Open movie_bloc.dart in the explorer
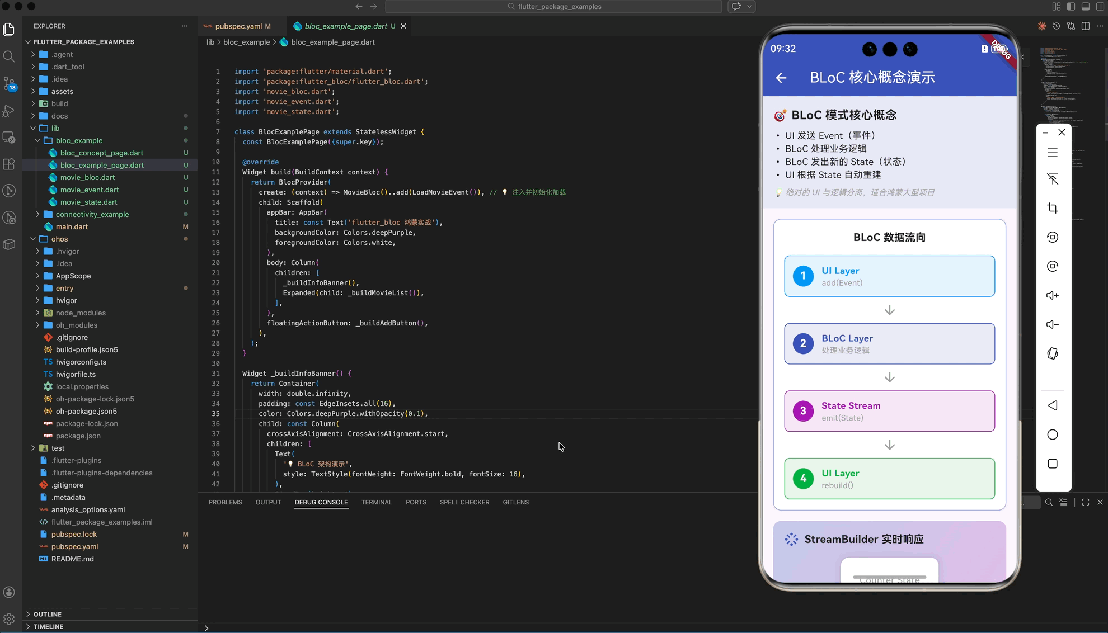The height and width of the screenshot is (633, 1108). point(87,177)
